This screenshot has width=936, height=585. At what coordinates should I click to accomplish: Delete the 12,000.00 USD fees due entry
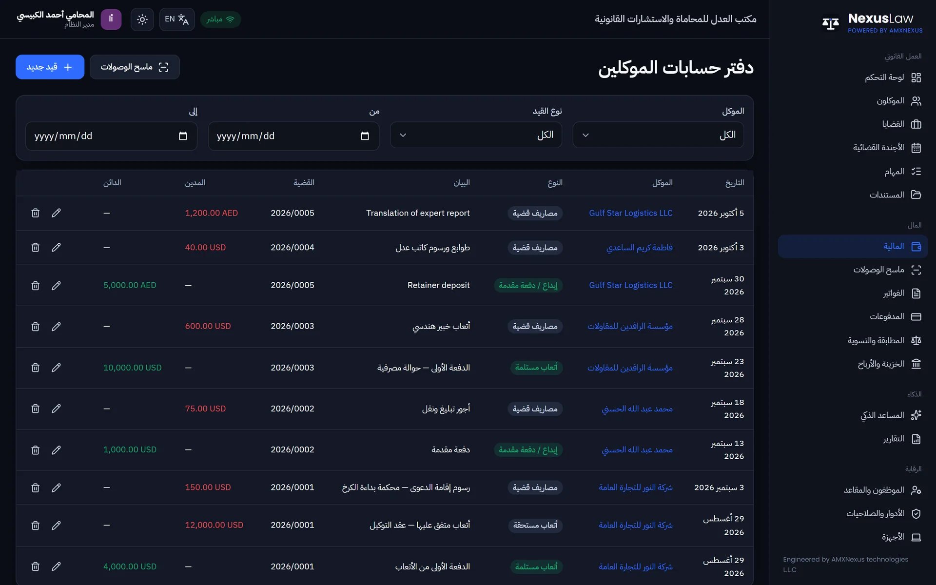(x=35, y=526)
